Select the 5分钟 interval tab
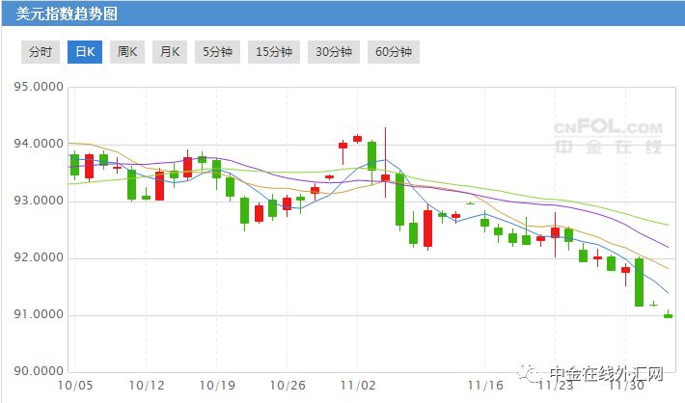685x403 pixels. pos(217,52)
